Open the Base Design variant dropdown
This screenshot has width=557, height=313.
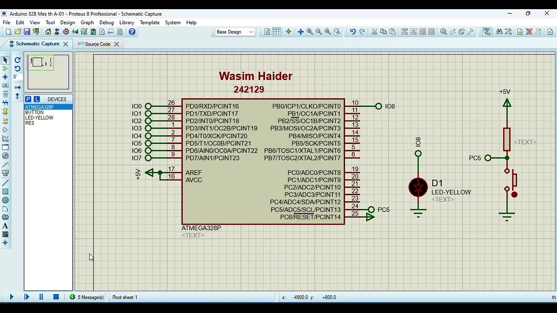(235, 32)
